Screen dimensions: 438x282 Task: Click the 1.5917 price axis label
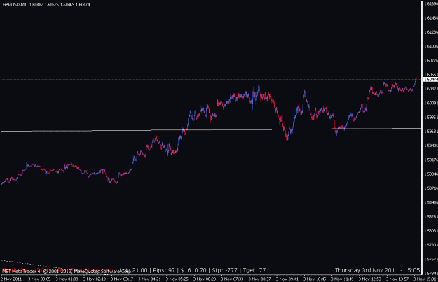pyautogui.click(x=431, y=160)
